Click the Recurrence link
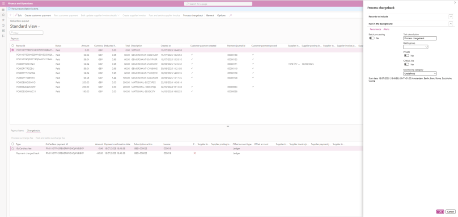Viewport: 458px width, 217px height. click(375, 29)
